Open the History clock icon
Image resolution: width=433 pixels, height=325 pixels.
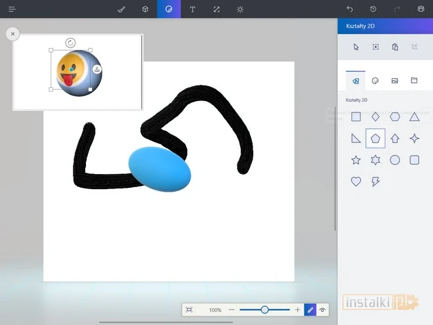pos(373,9)
